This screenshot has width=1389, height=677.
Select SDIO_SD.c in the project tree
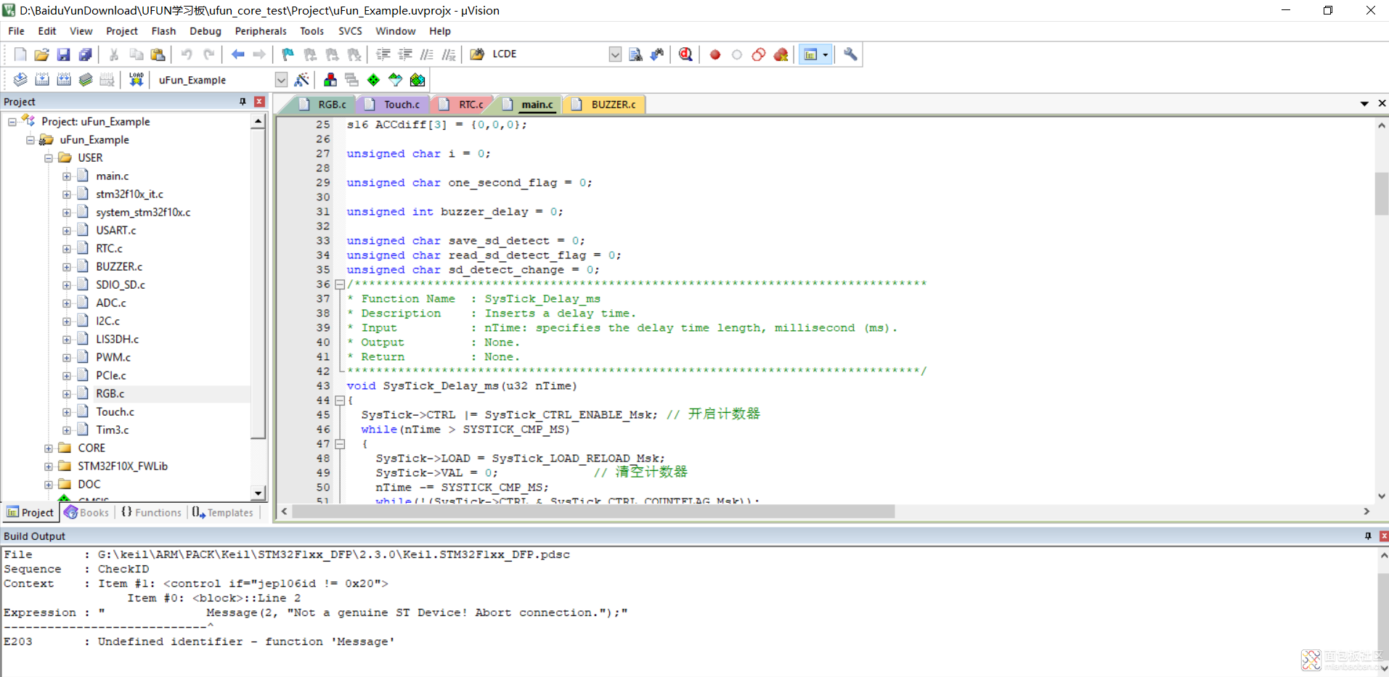coord(121,284)
